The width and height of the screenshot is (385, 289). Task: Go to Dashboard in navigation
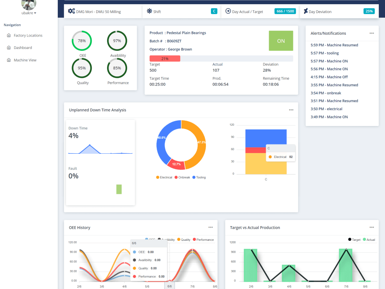click(23, 48)
